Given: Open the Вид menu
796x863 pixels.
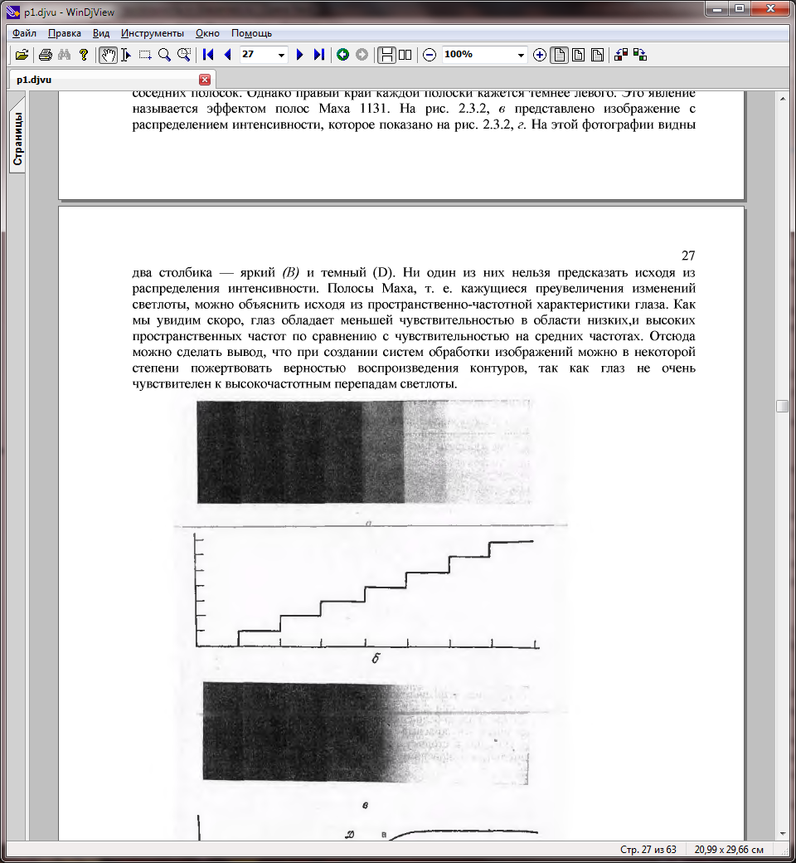Looking at the screenshot, I should click(x=101, y=33).
